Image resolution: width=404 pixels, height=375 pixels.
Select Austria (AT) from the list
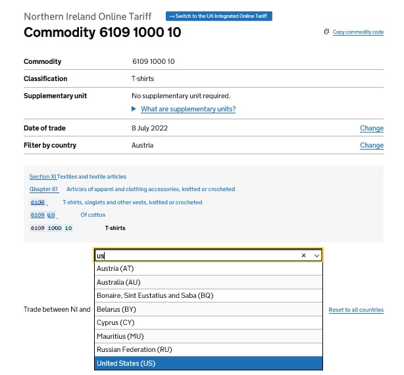coord(115,269)
